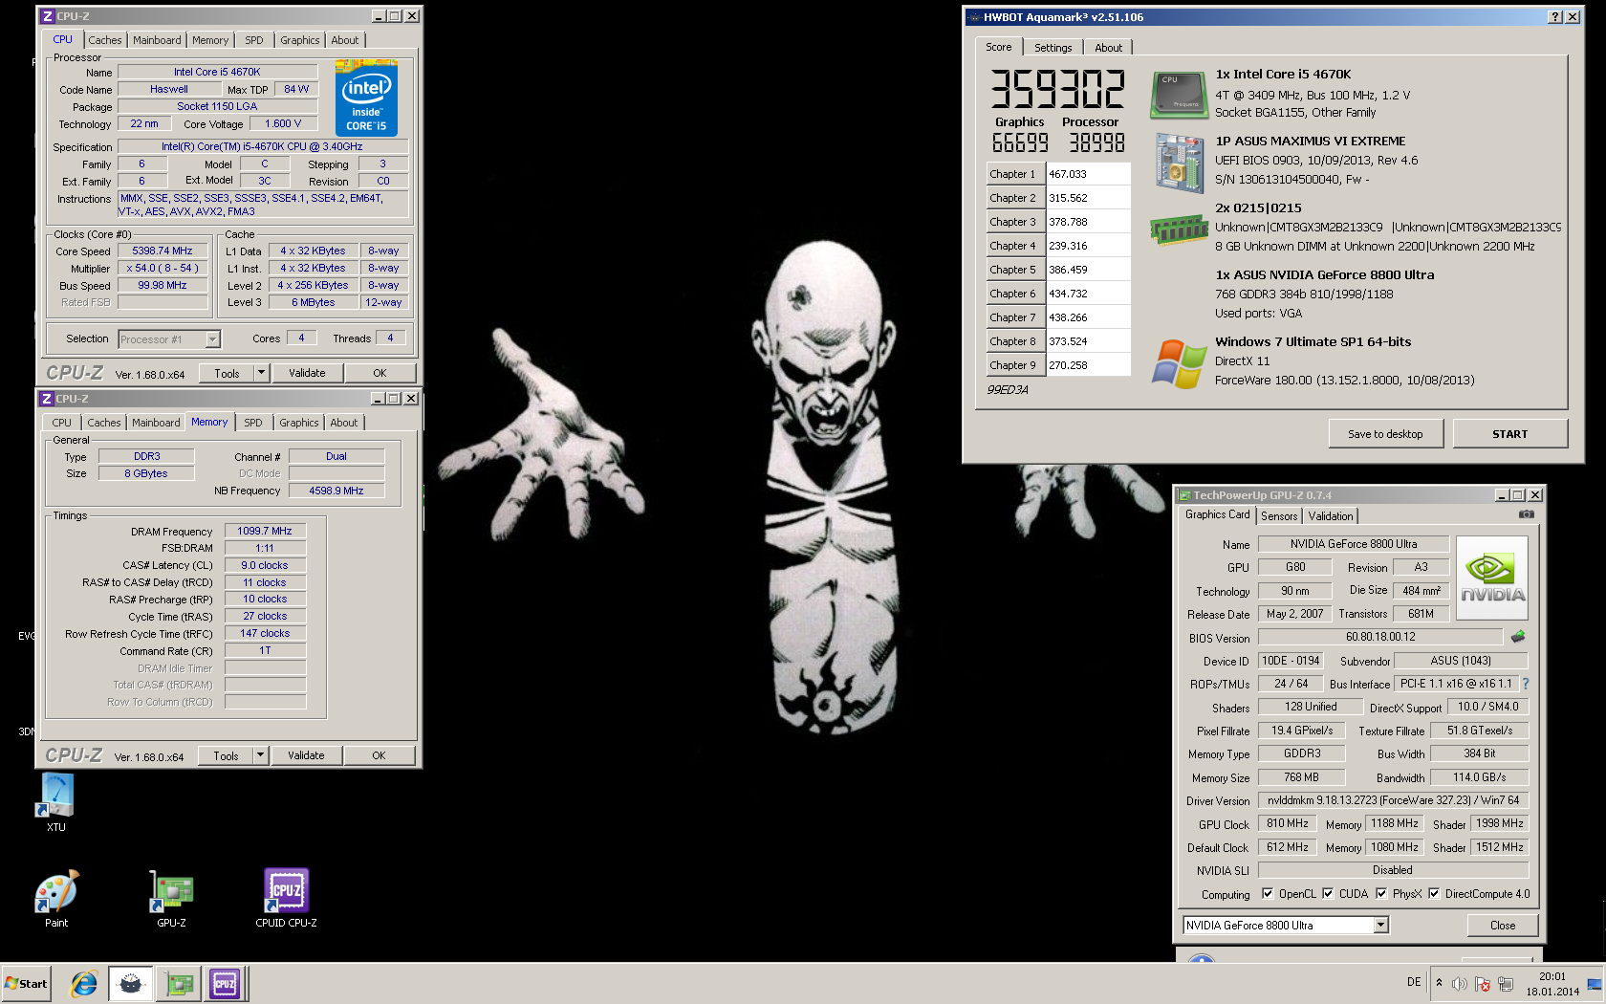
Task: Open the GPU-Z desktop shortcut
Action: pos(171,897)
